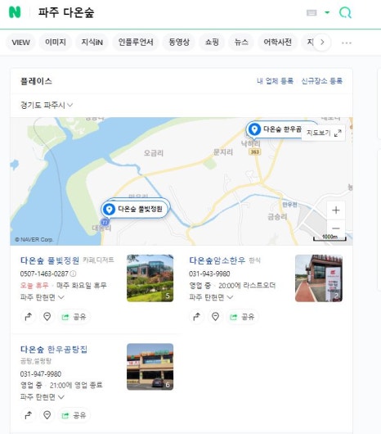Share the 다온숲 풀빛정원 listing
381x434 pixels.
(74, 317)
